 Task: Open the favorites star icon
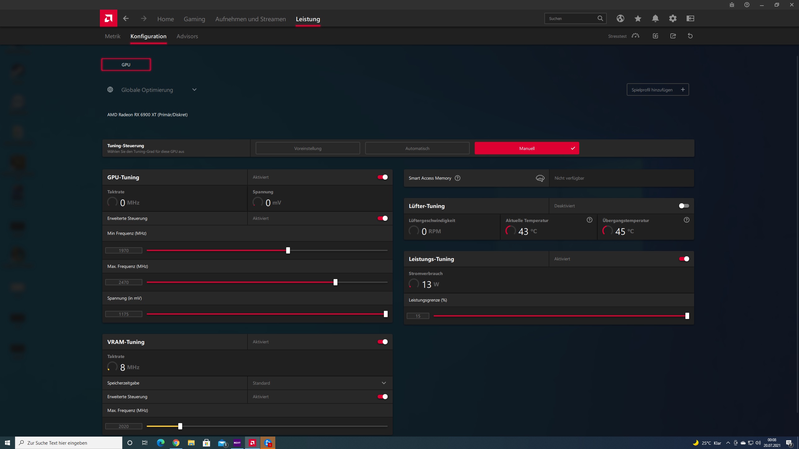[x=638, y=18]
